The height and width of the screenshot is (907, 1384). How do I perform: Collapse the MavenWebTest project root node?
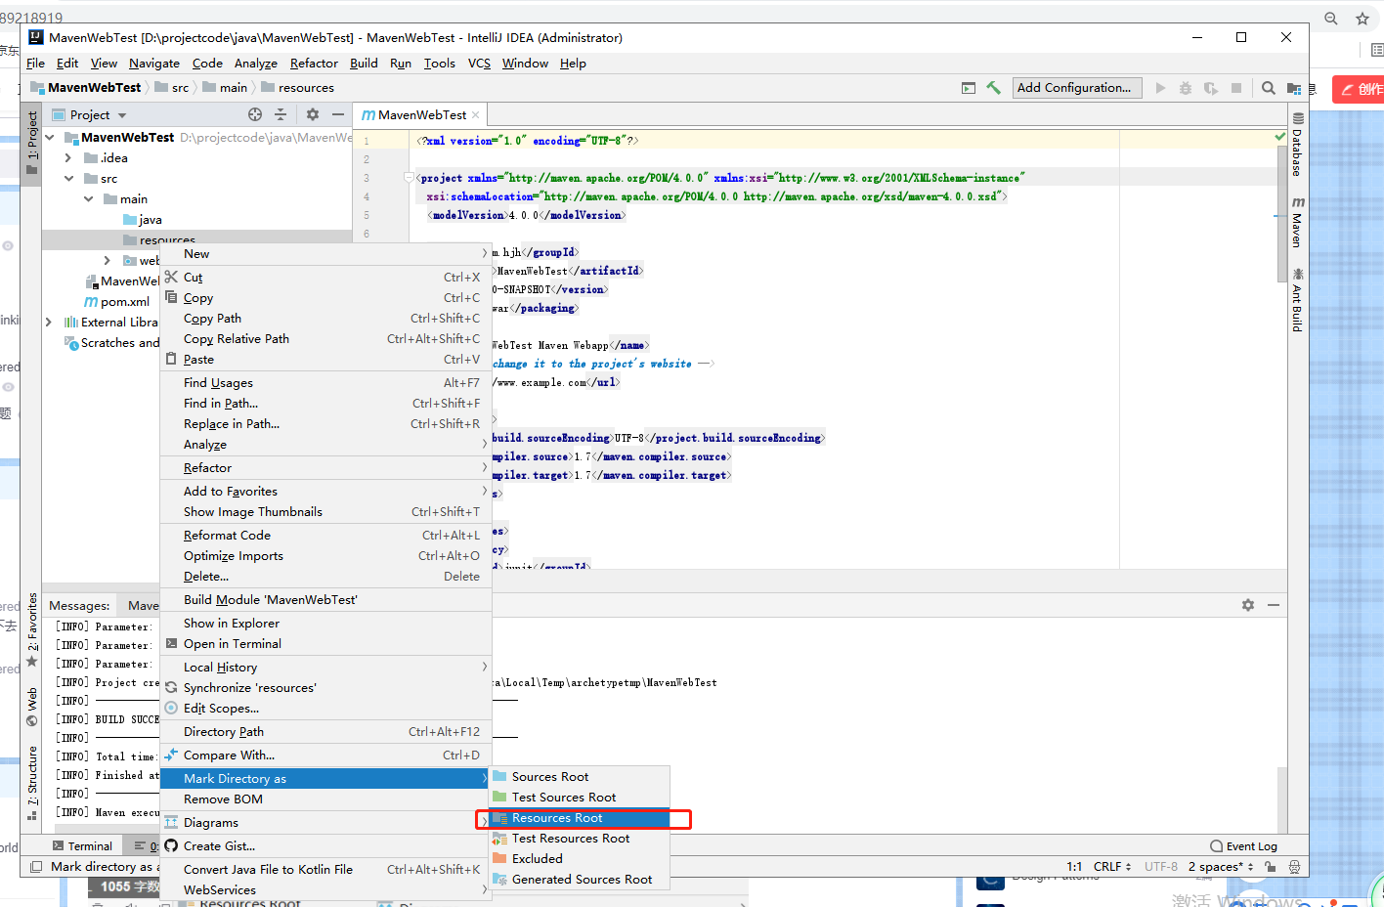(49, 138)
